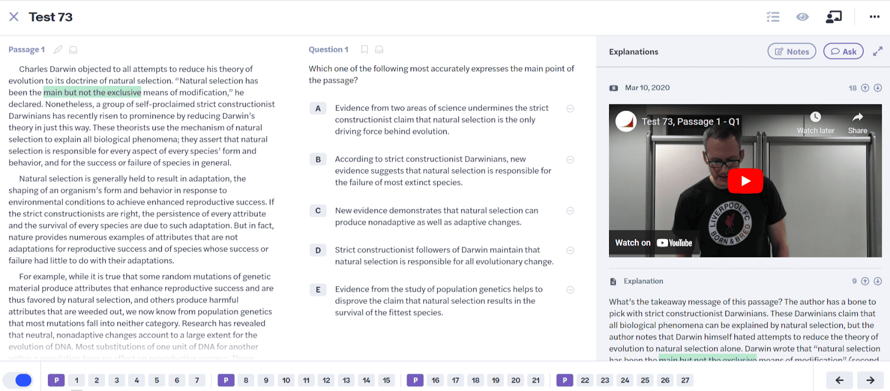Viewport: 890px width, 391px height.
Task: Select answer choice B
Action: coord(318,159)
